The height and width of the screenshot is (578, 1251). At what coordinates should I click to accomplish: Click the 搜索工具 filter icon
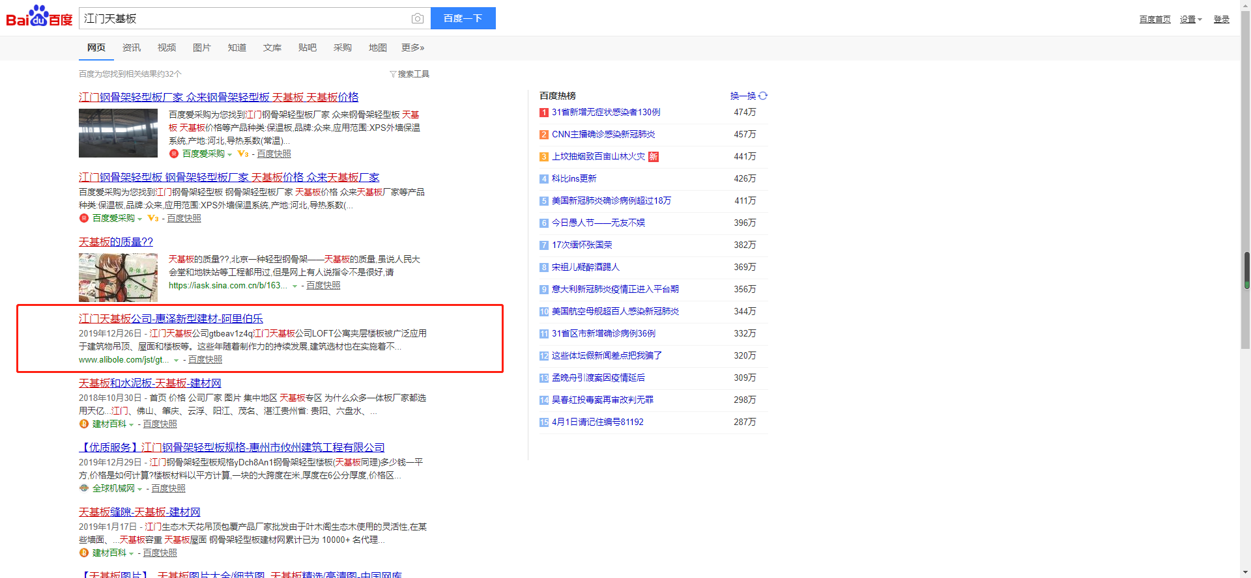[393, 74]
